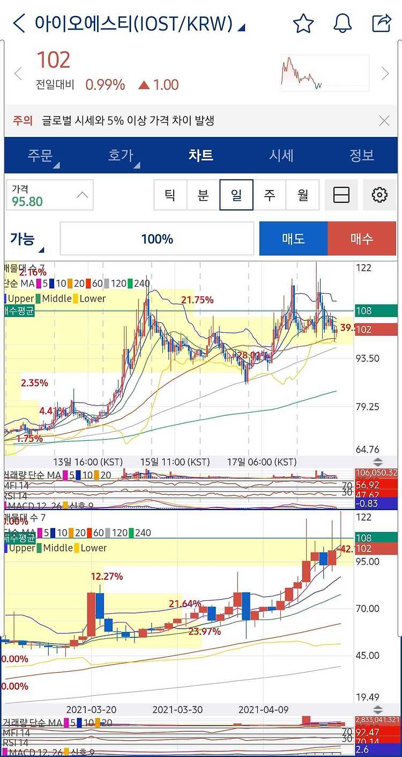Select the 일 chart interval
The width and height of the screenshot is (402, 757).
236,195
